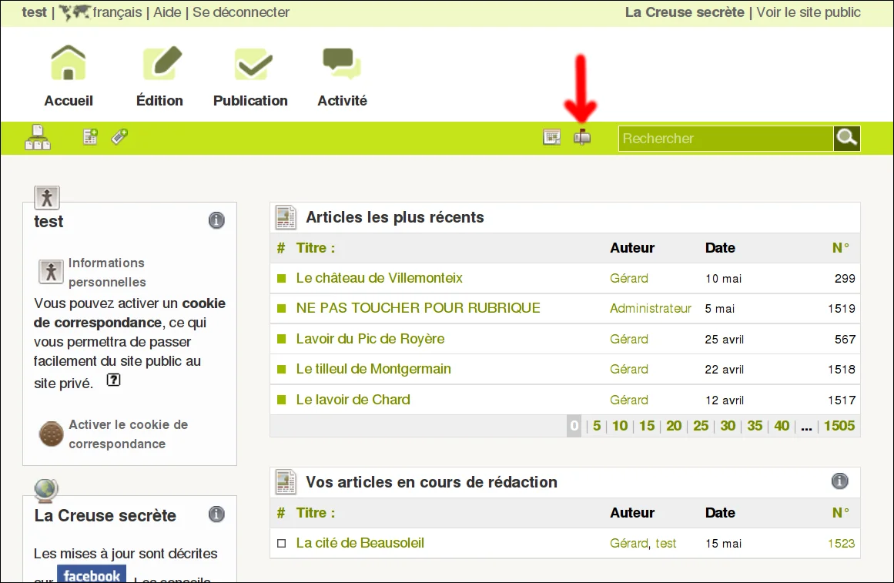Go to page 10 of recent articles
Viewport: 894px width, 583px height.
pyautogui.click(x=620, y=426)
